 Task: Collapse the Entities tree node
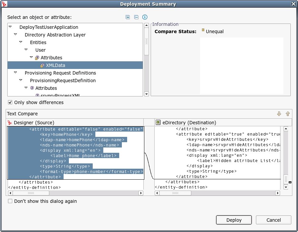click(x=21, y=42)
